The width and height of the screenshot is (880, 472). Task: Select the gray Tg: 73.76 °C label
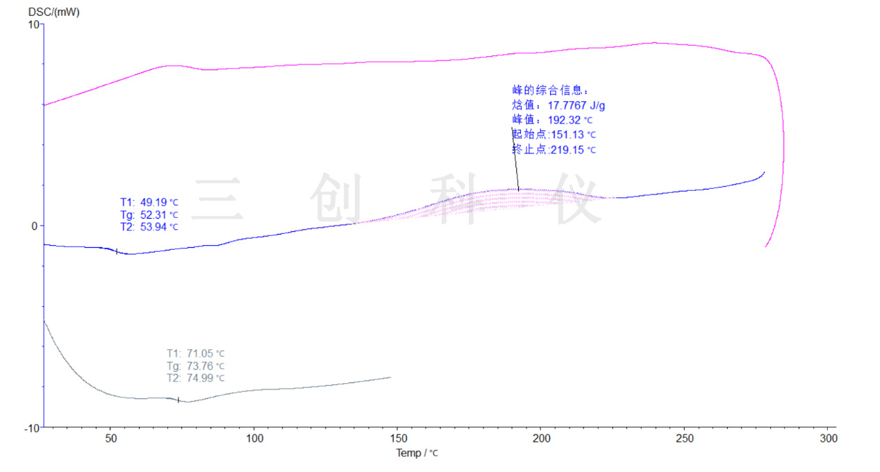[195, 366]
